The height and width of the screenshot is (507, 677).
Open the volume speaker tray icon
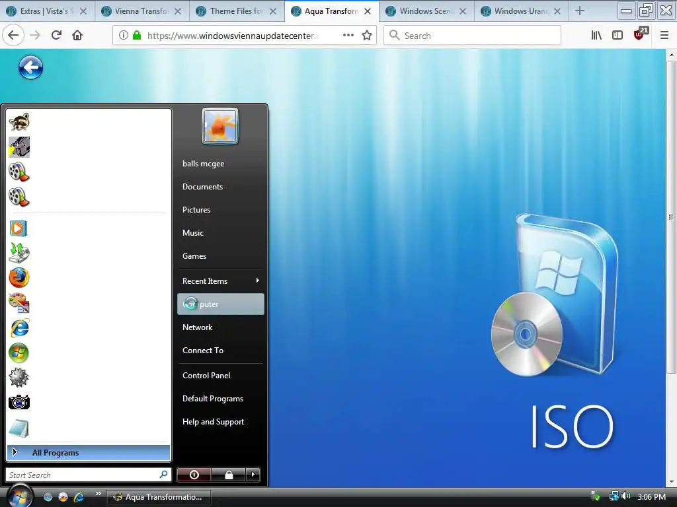(626, 496)
